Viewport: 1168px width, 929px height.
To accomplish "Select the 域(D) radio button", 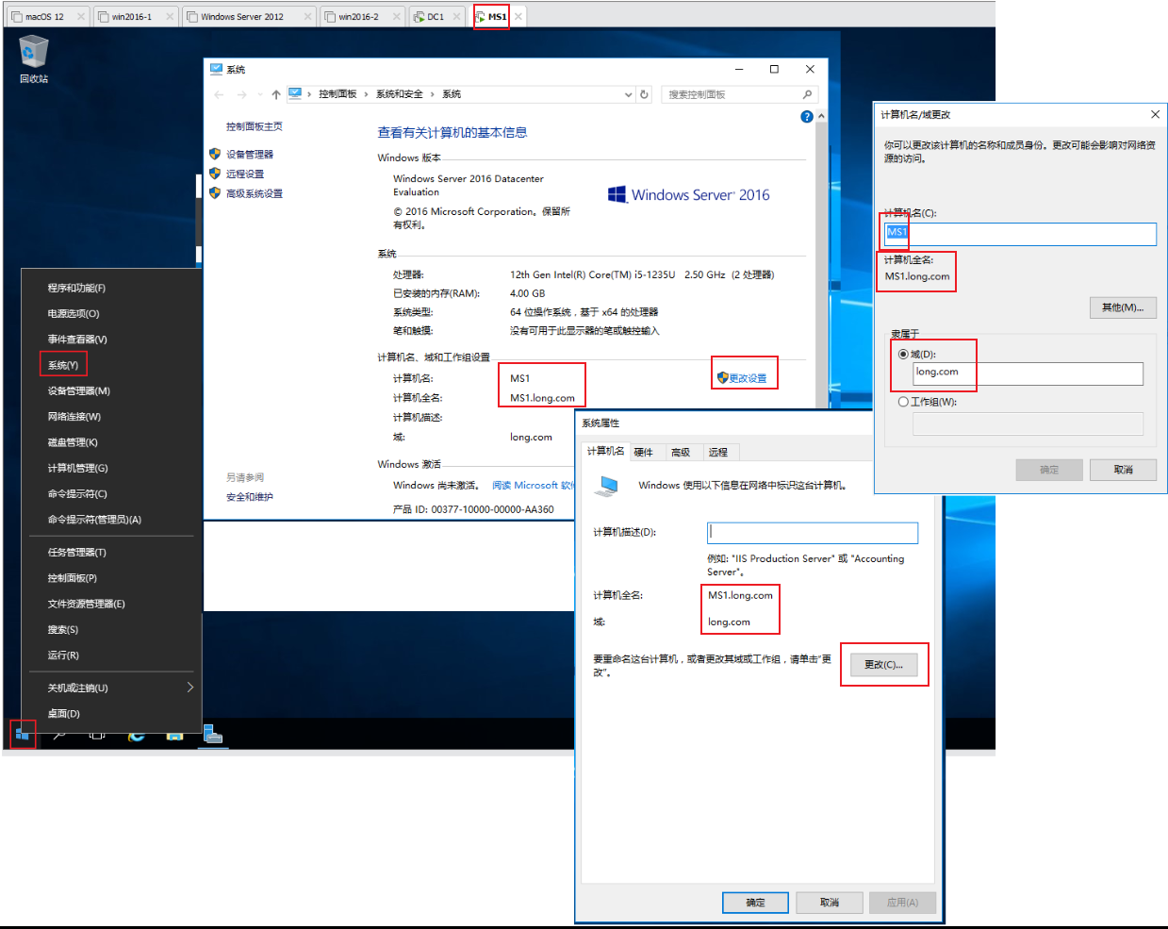I will point(903,355).
